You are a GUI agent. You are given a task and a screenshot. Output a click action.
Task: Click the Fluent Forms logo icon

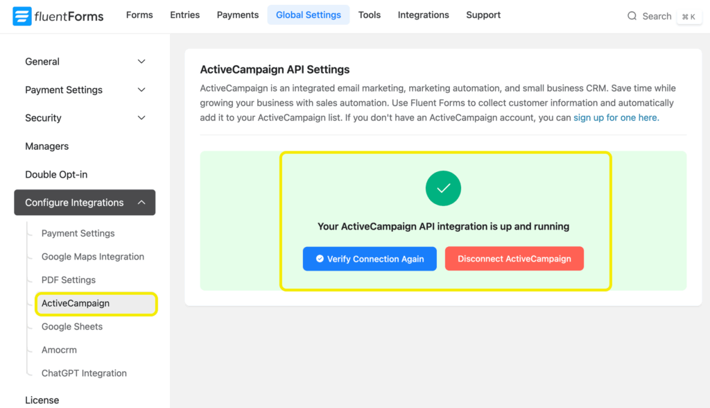pos(22,16)
